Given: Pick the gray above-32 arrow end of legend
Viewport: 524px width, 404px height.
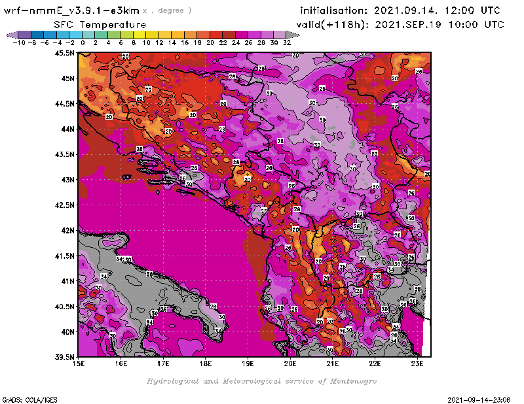Looking at the screenshot, I should pos(293,35).
